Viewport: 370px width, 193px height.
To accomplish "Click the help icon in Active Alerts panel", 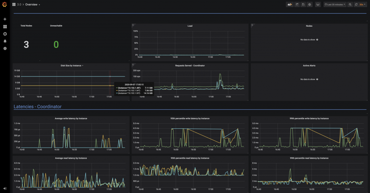I will pos(317,79).
